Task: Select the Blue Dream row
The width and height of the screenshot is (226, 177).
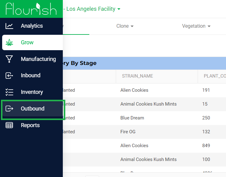Action: click(x=144, y=118)
